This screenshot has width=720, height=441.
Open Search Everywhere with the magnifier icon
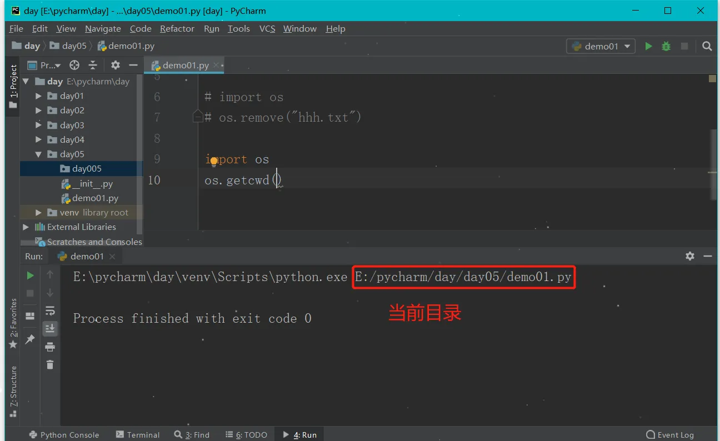click(707, 47)
